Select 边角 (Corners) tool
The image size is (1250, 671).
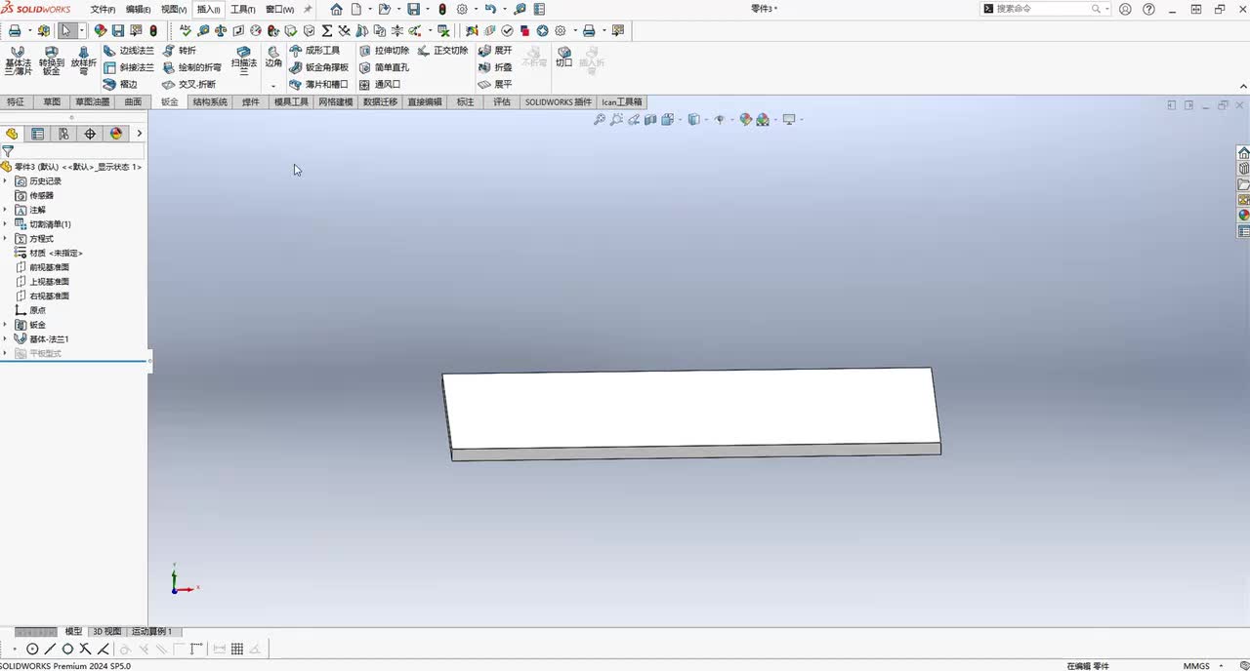coord(273,57)
